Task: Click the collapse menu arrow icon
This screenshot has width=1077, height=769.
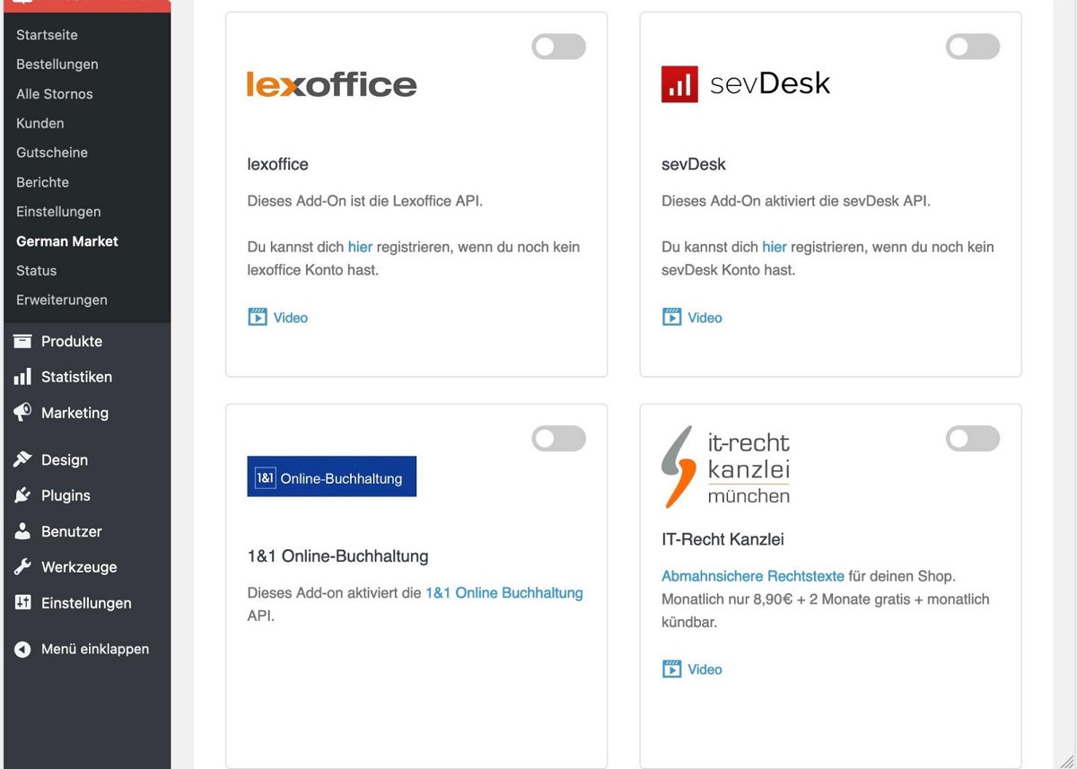Action: coord(22,649)
